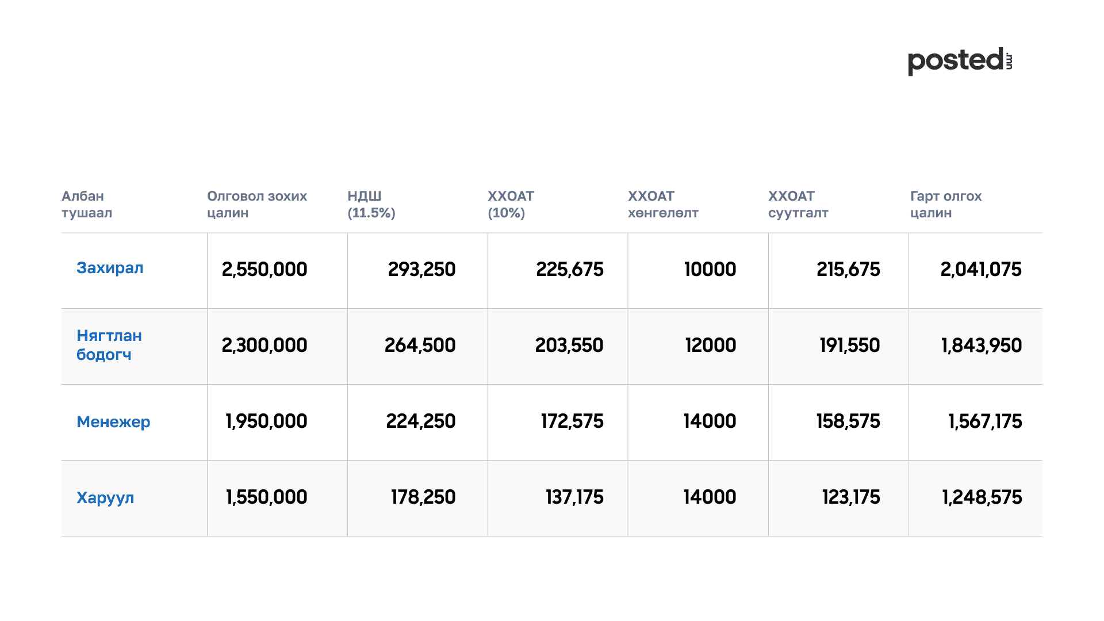
Task: Click the ХХОАТ суутгалт column header
Action: pyautogui.click(x=798, y=204)
